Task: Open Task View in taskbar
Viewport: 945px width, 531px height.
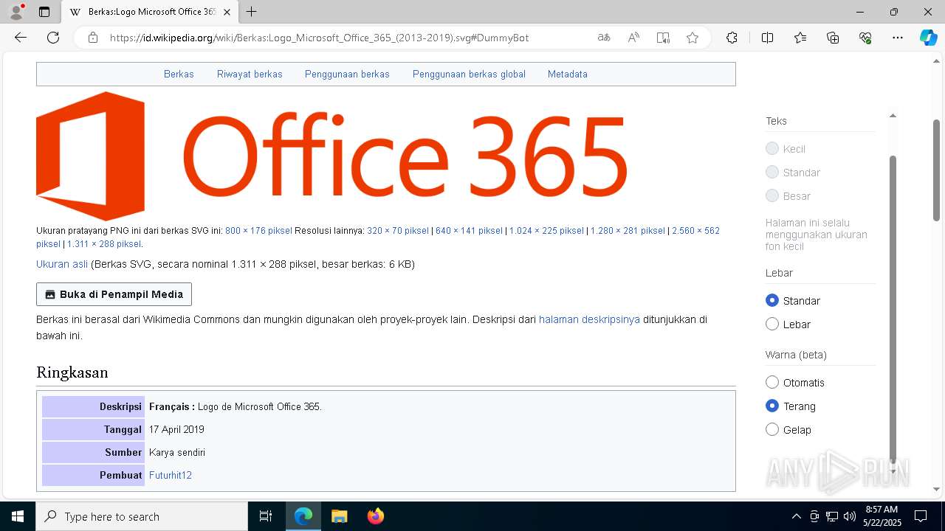Action: [266, 516]
